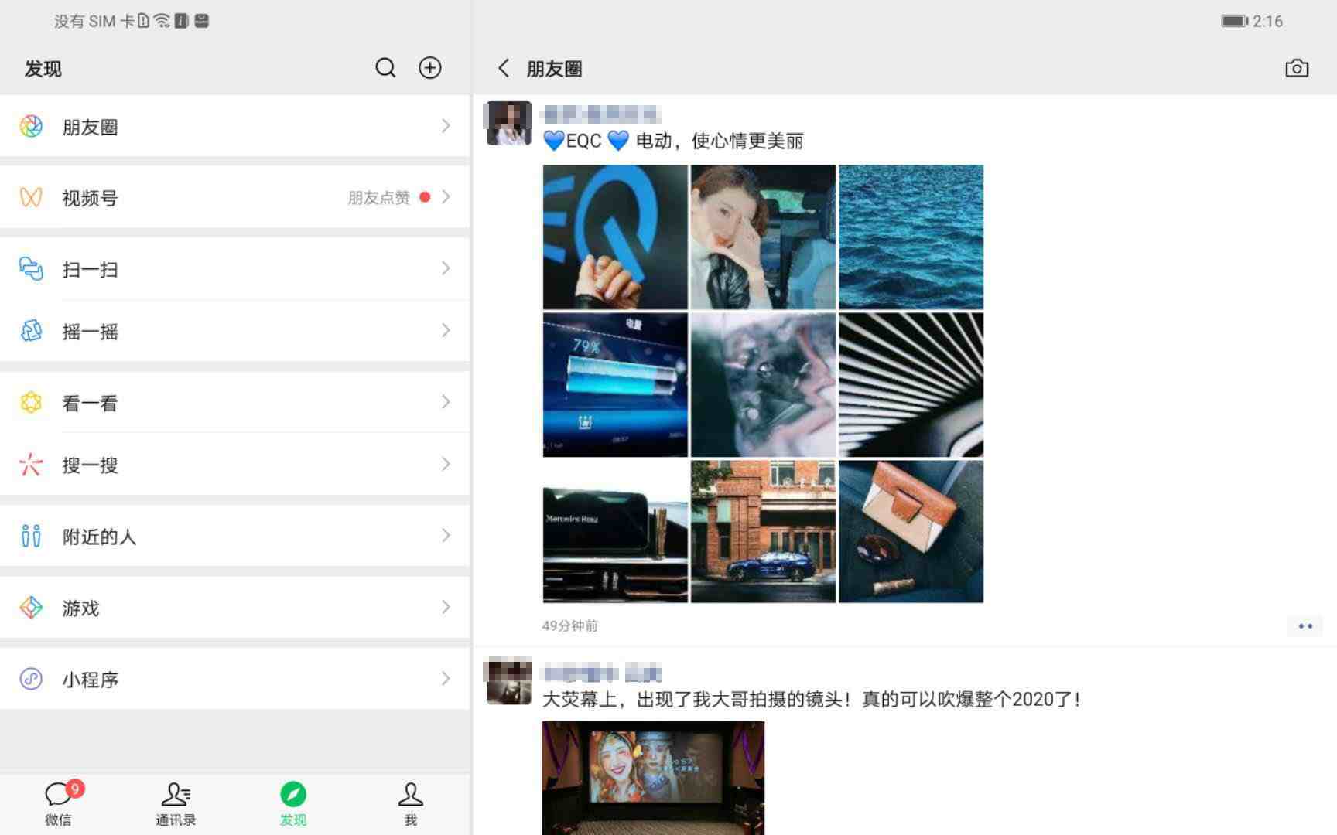This screenshot has width=1337, height=835.
Task: Expand the 扫一扫 row chevron
Action: (446, 268)
